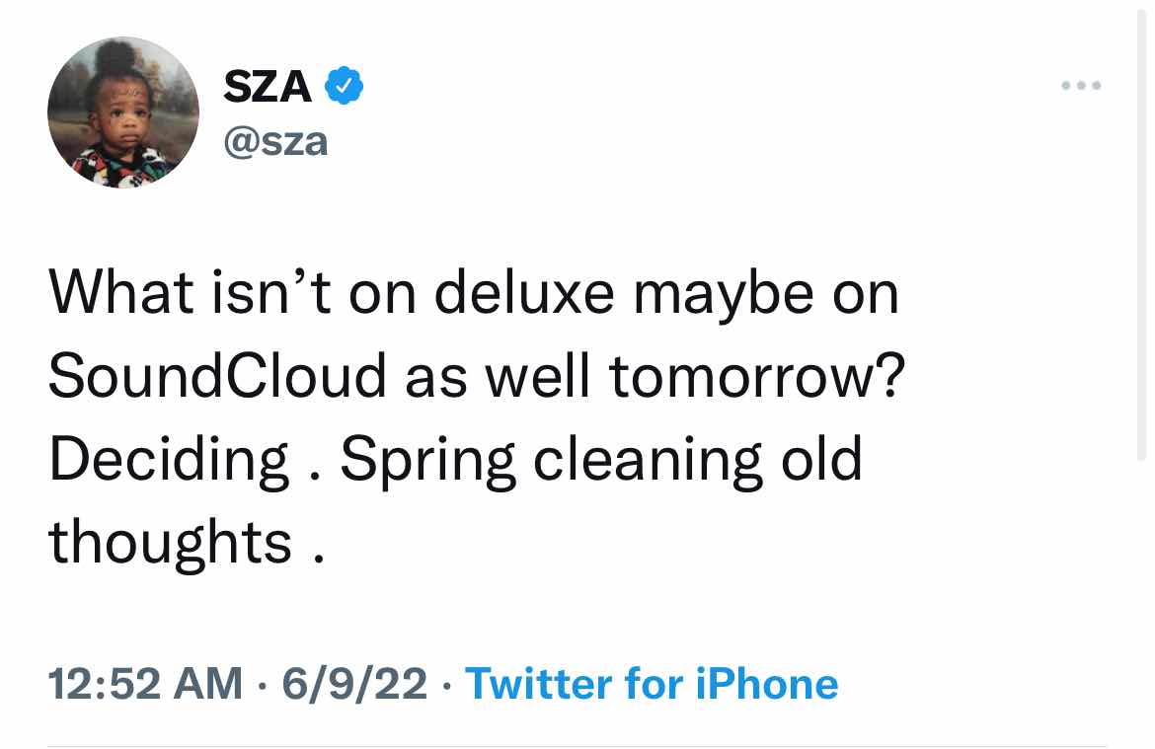1155x749 pixels.
Task: Click the word Deciding in the tweet
Action: 169,459
